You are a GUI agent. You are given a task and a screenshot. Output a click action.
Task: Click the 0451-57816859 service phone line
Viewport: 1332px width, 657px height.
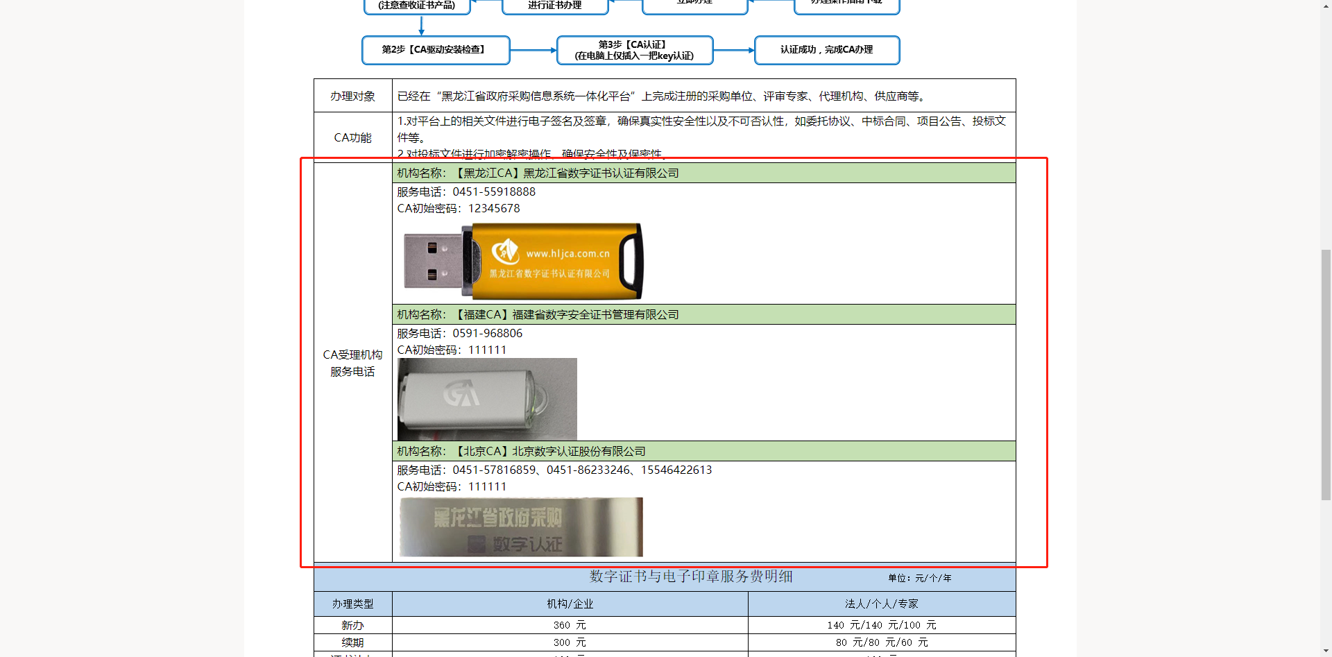pyautogui.click(x=554, y=470)
